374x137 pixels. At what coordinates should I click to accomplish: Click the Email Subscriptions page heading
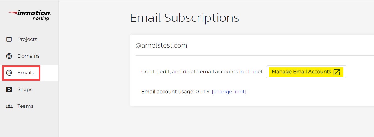[x=184, y=18]
